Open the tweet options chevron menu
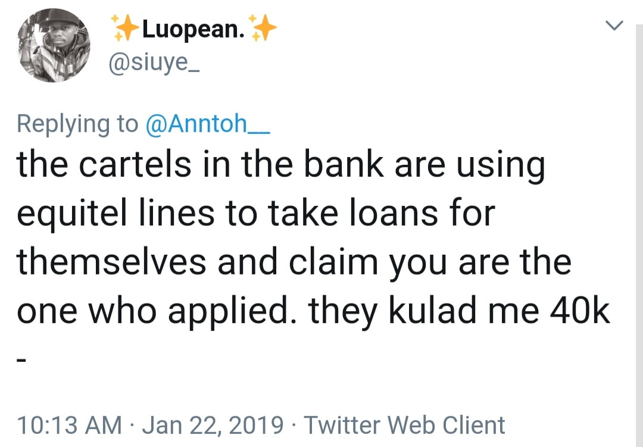Screen dimensions: 643x447 616,26
